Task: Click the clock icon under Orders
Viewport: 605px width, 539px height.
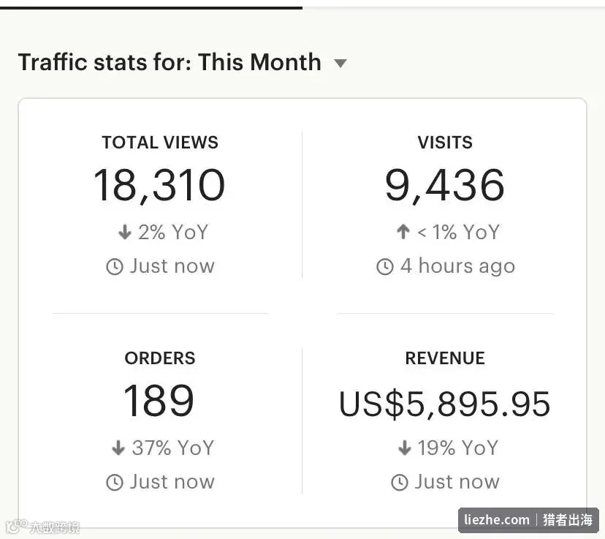Action: coord(114,483)
